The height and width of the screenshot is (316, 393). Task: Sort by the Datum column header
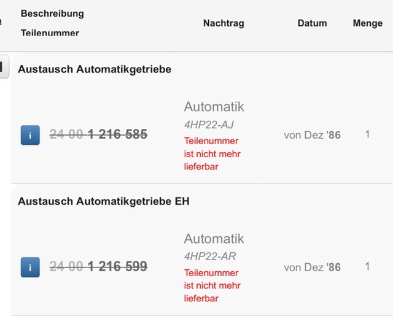(312, 23)
